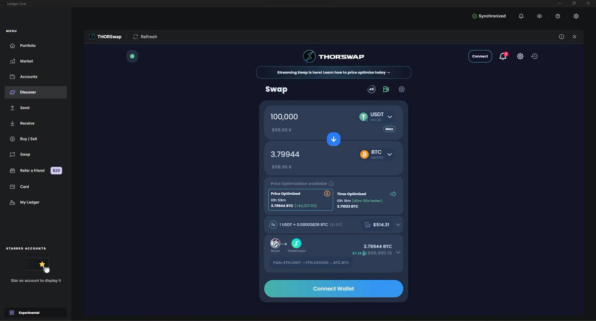Click the Synchronized status indicator
The image size is (596, 321).
[x=489, y=16]
